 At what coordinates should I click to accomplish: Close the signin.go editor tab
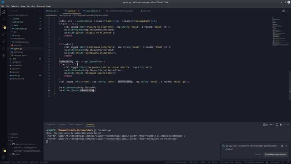point(79,11)
